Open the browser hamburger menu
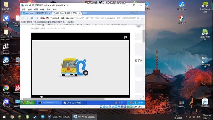The image size is (213, 120). click(142, 18)
